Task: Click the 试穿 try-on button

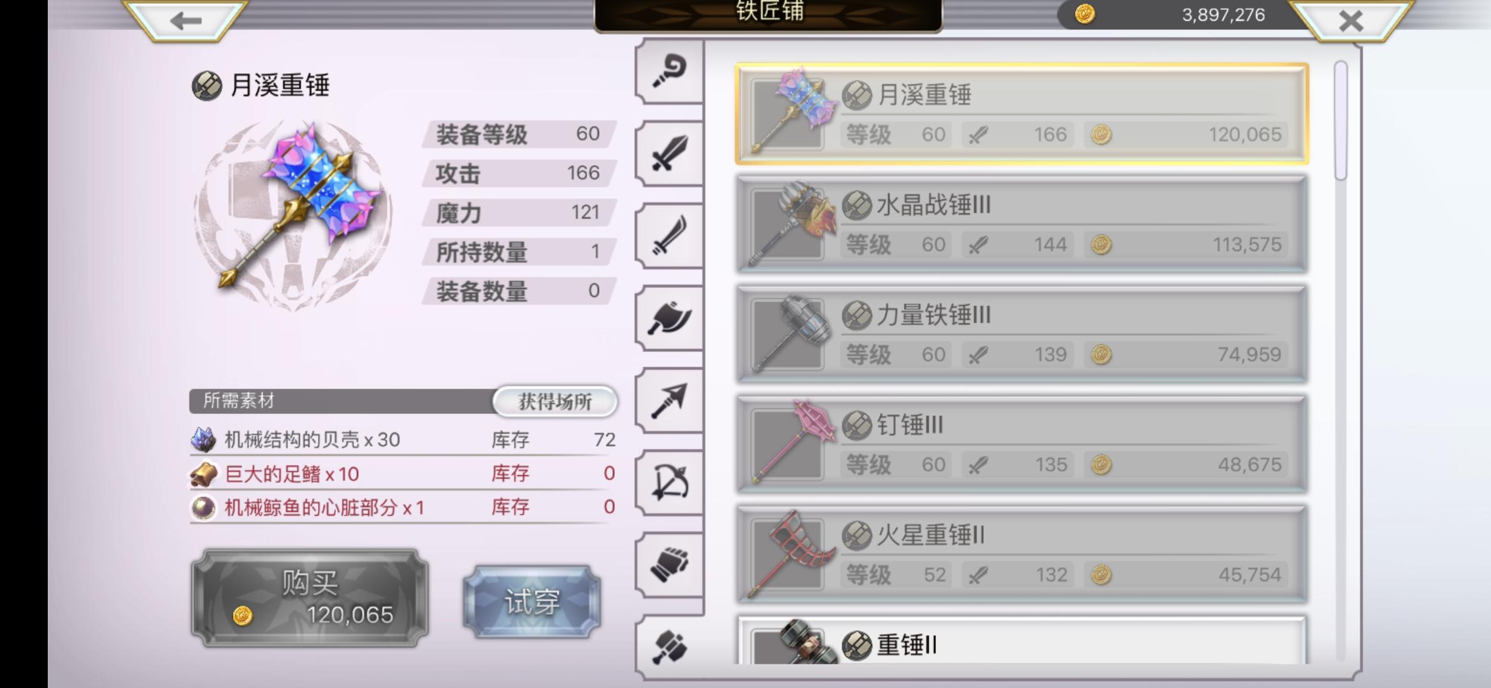Action: coord(532,601)
